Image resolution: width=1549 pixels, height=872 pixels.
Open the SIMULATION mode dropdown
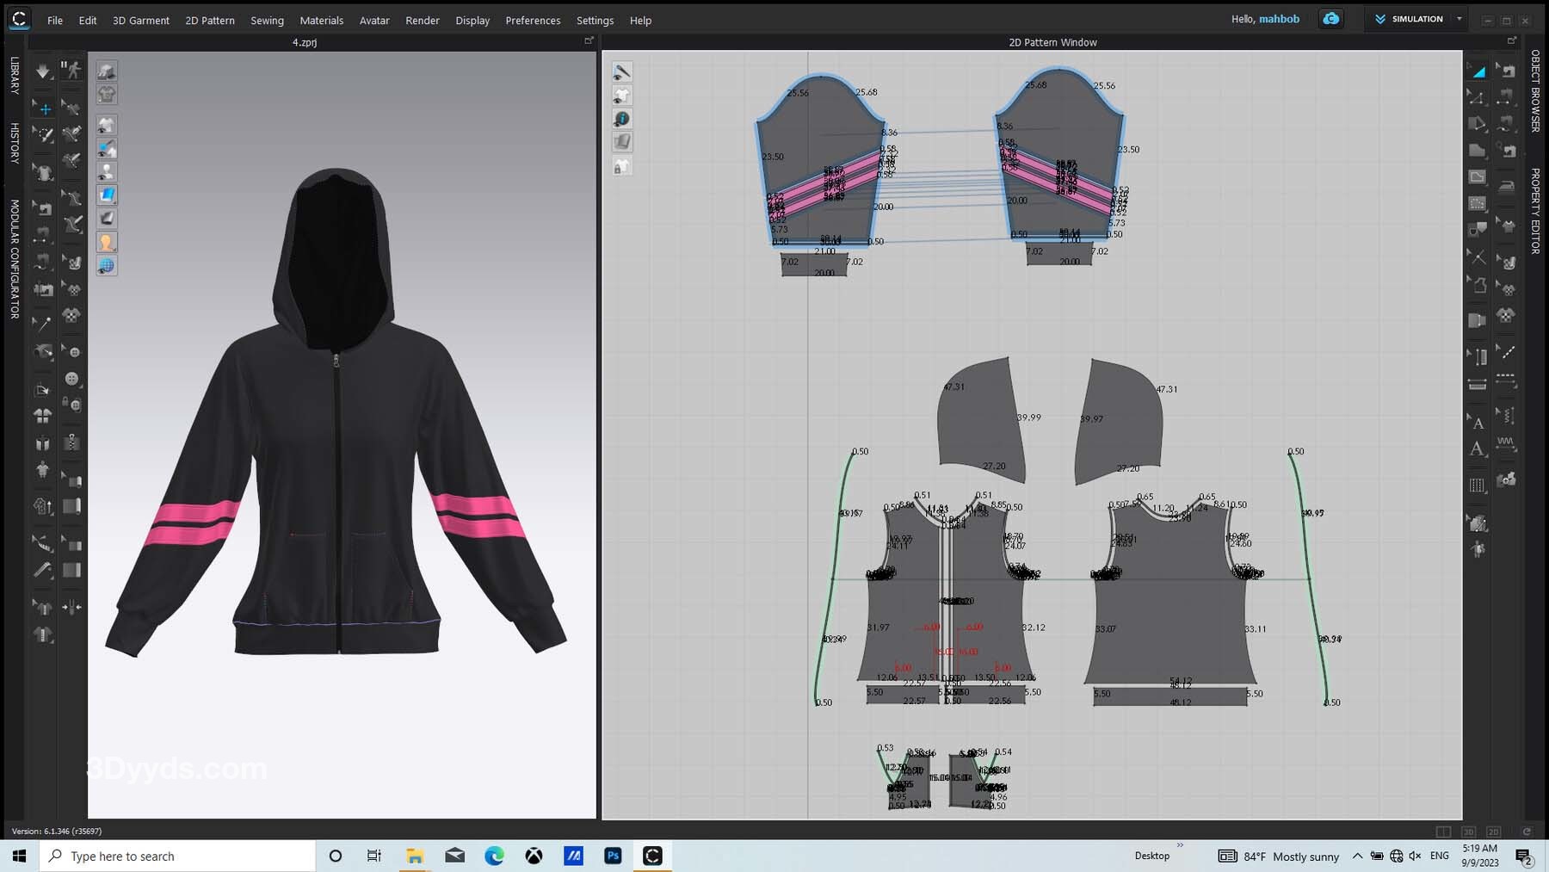click(x=1459, y=19)
